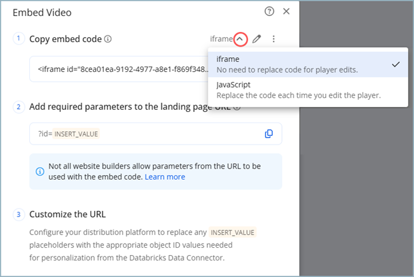
Task: Open the three-dot more options menu
Action: point(273,39)
